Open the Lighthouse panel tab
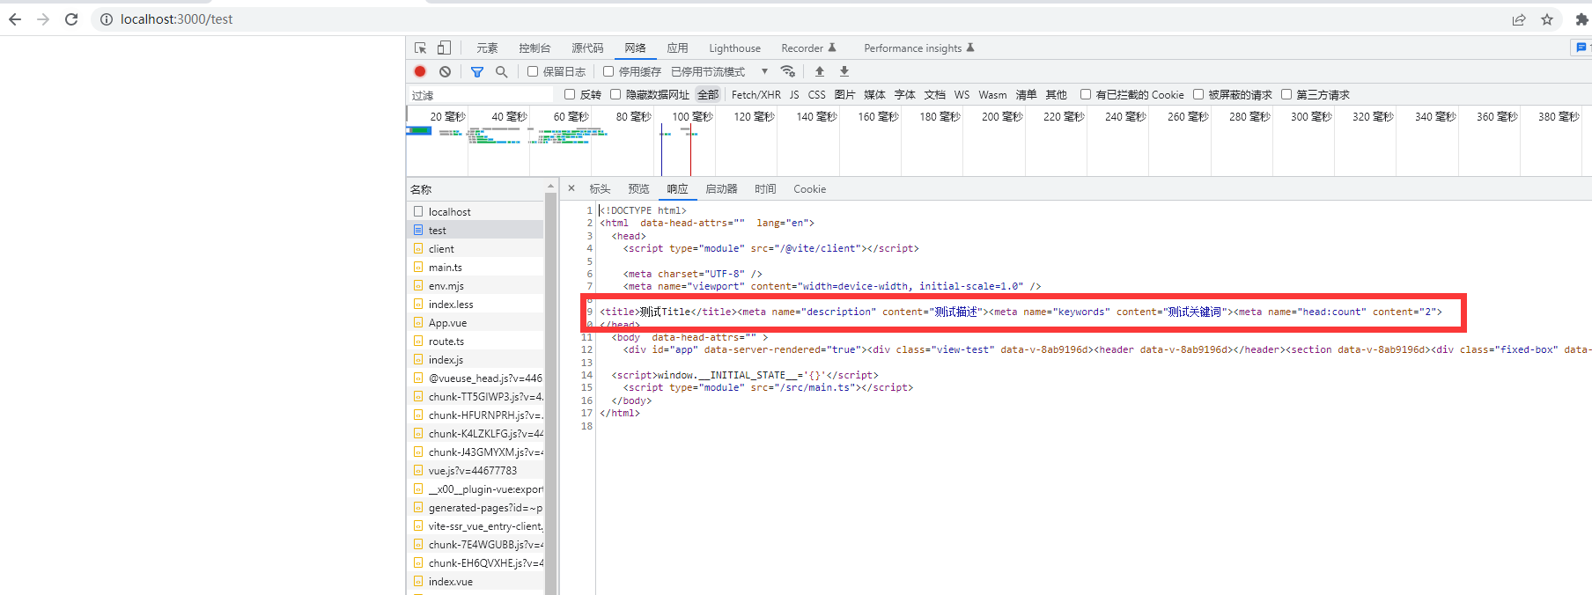 point(734,48)
